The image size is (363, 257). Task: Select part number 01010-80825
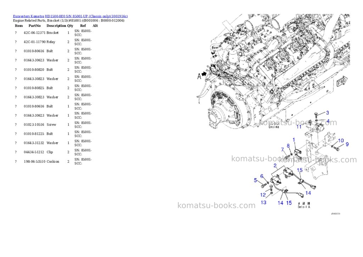click(34, 88)
